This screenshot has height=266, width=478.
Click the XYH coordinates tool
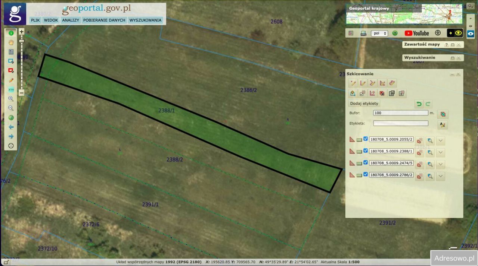tap(11, 89)
